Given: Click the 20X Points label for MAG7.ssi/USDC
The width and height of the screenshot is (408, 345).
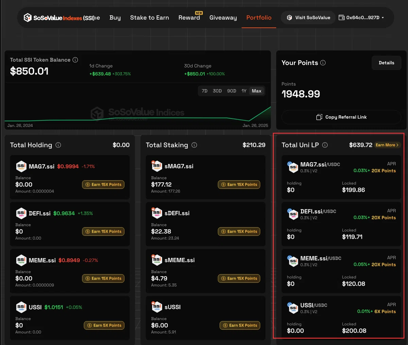Looking at the screenshot, I should pos(384,171).
